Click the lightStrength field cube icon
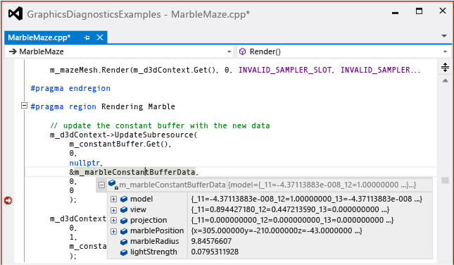 tap(124, 252)
